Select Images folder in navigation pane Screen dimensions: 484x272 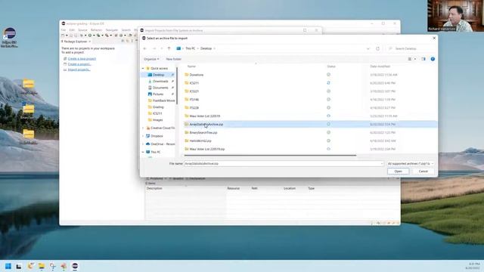[157, 120]
